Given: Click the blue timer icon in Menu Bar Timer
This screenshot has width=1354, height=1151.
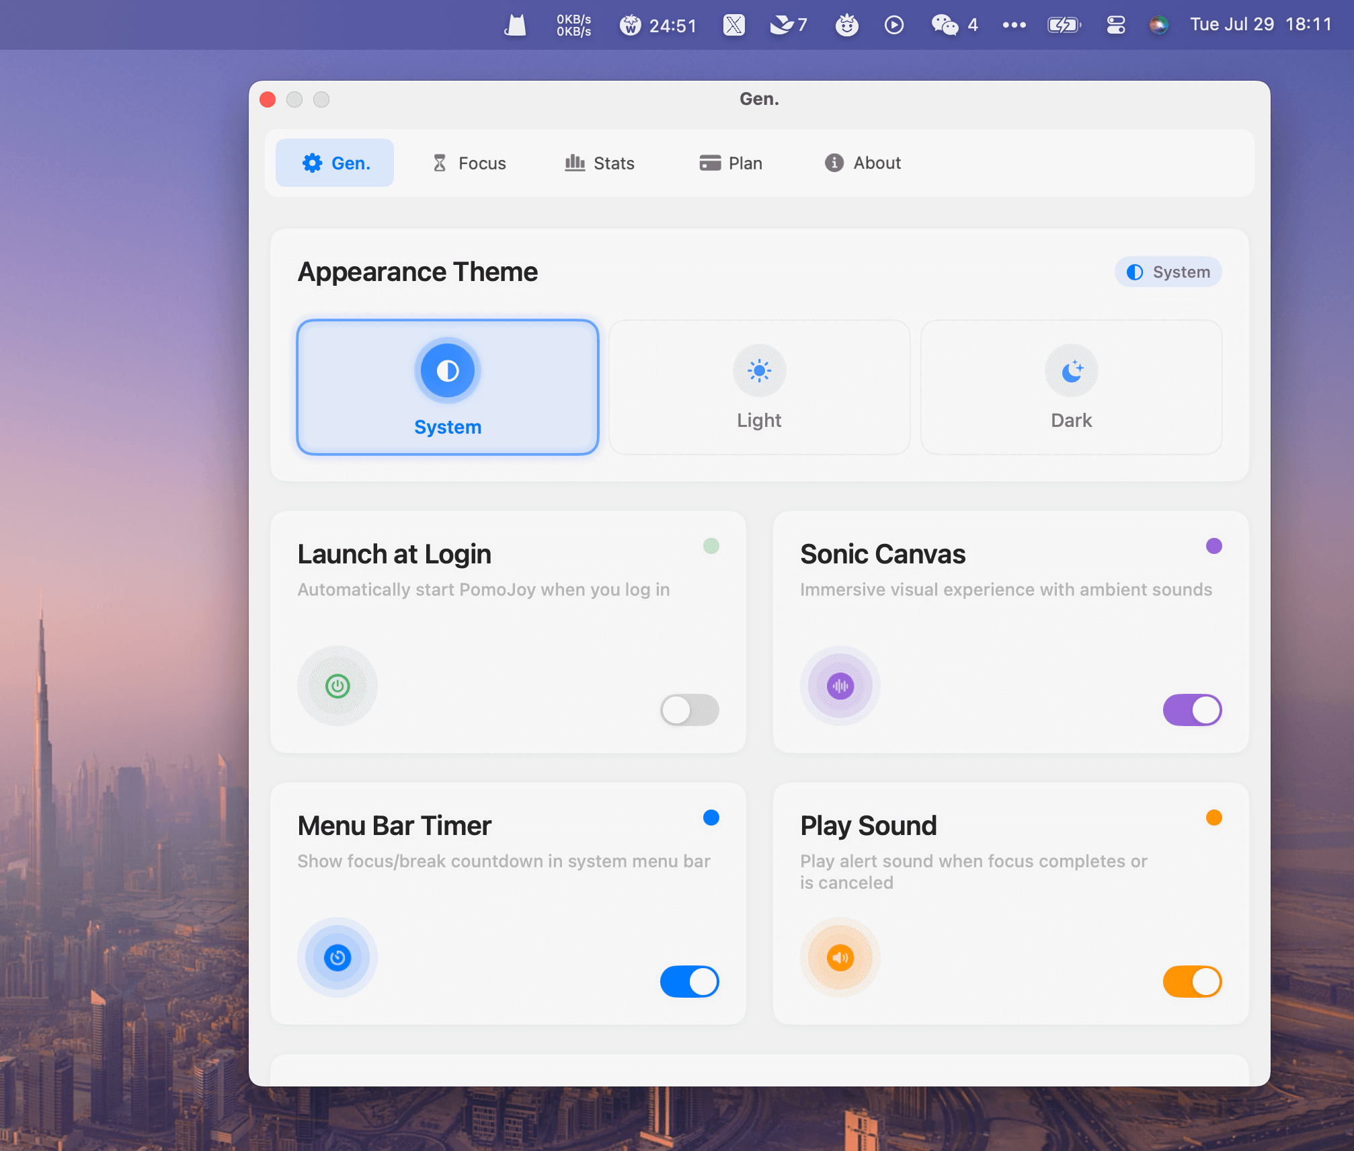Looking at the screenshot, I should (x=337, y=957).
